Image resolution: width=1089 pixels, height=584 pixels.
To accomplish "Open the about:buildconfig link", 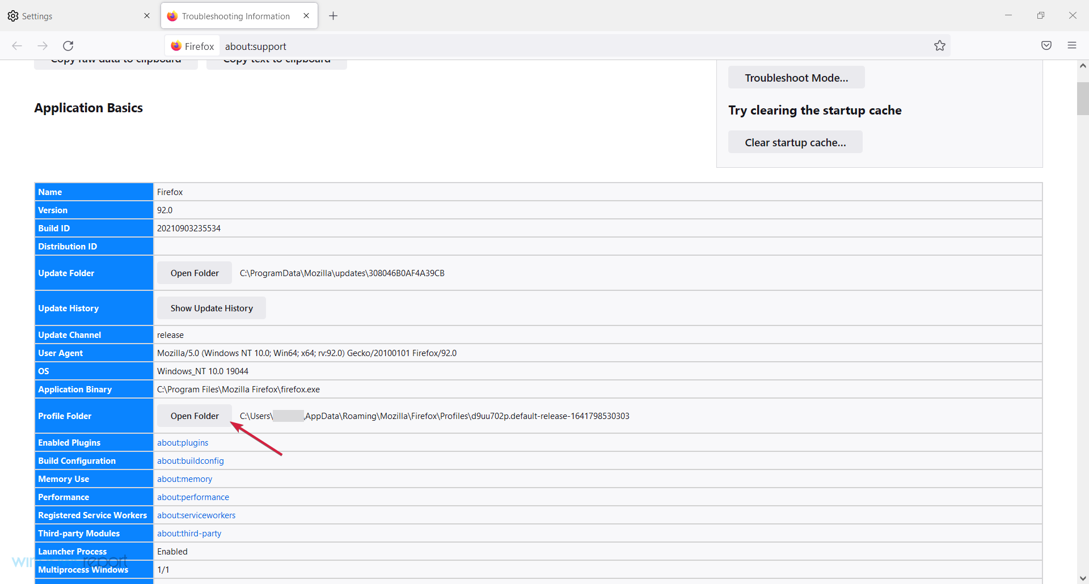I will [191, 461].
